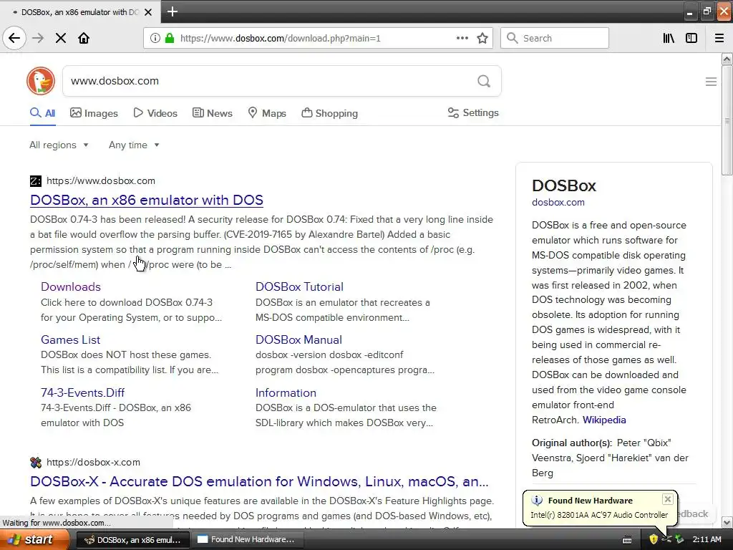Open the DOSBox Tutorial sitelink
The width and height of the screenshot is (733, 550).
click(x=299, y=286)
